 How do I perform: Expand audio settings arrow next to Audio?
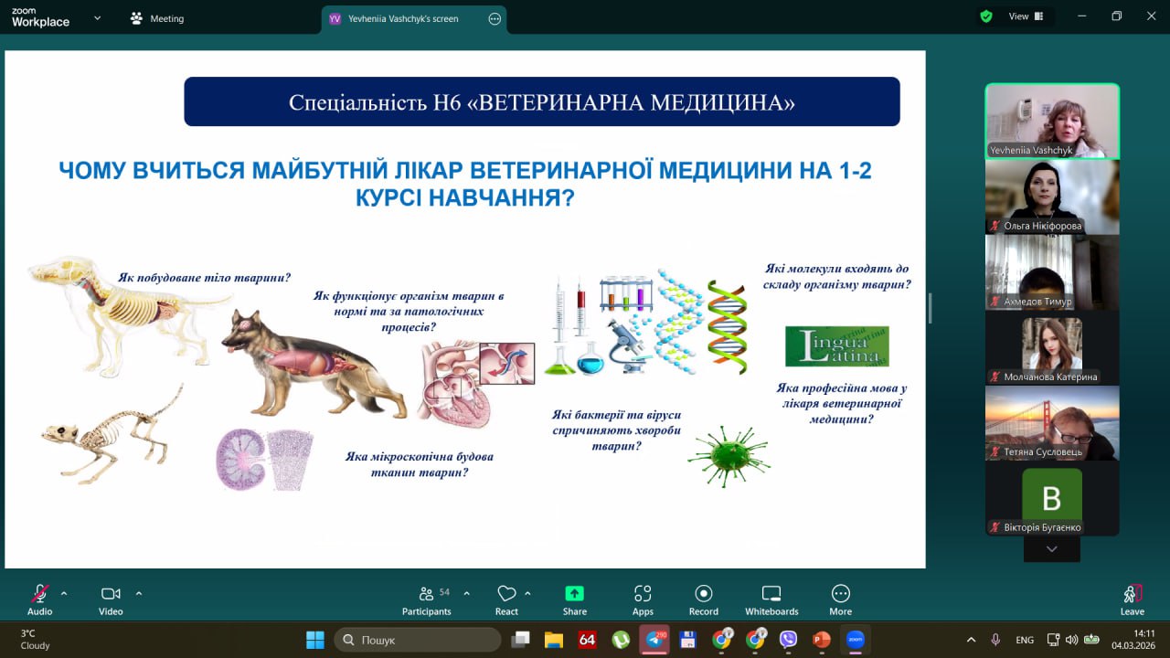point(64,593)
